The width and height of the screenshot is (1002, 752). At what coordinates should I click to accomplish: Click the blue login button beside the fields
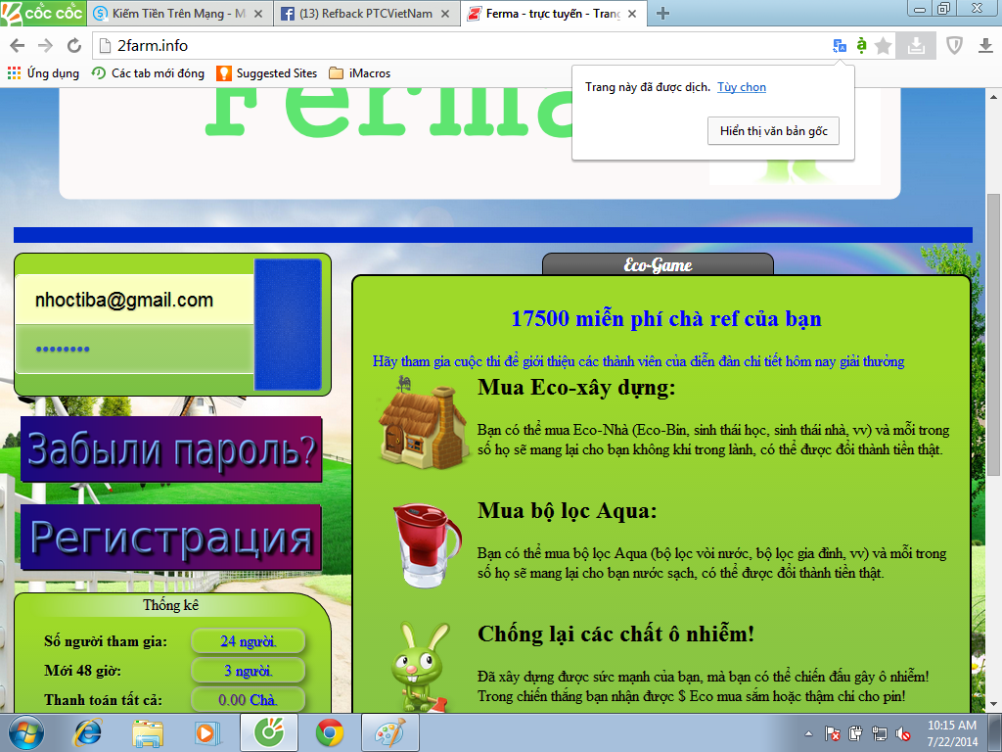[x=288, y=324]
